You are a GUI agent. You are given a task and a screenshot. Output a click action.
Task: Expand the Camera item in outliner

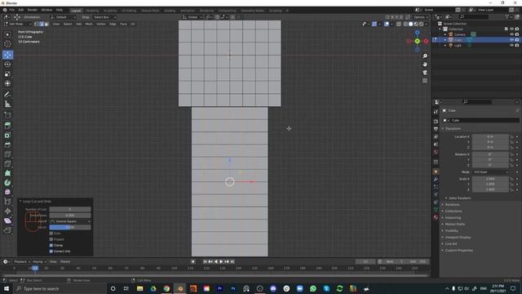point(445,34)
